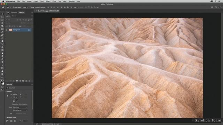Open the Image menu
This screenshot has width=223, height=125.
(x=29, y=1)
